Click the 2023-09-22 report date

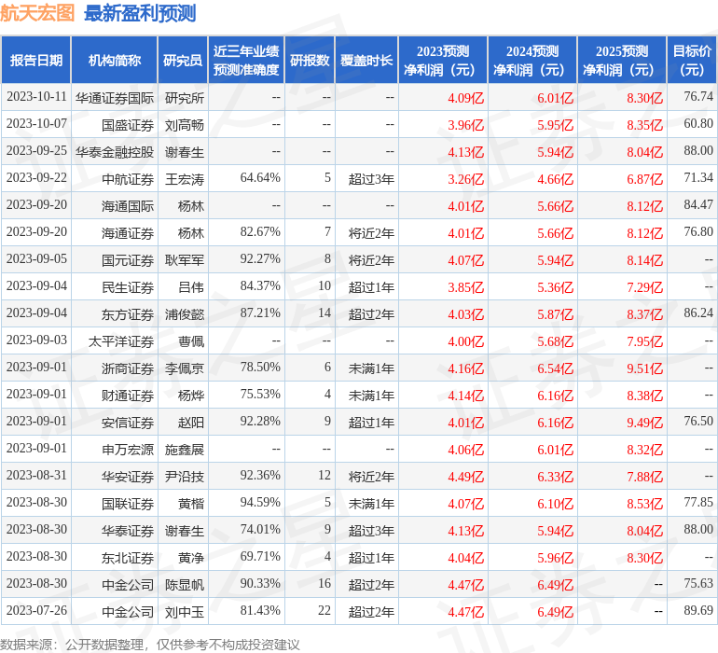36,177
